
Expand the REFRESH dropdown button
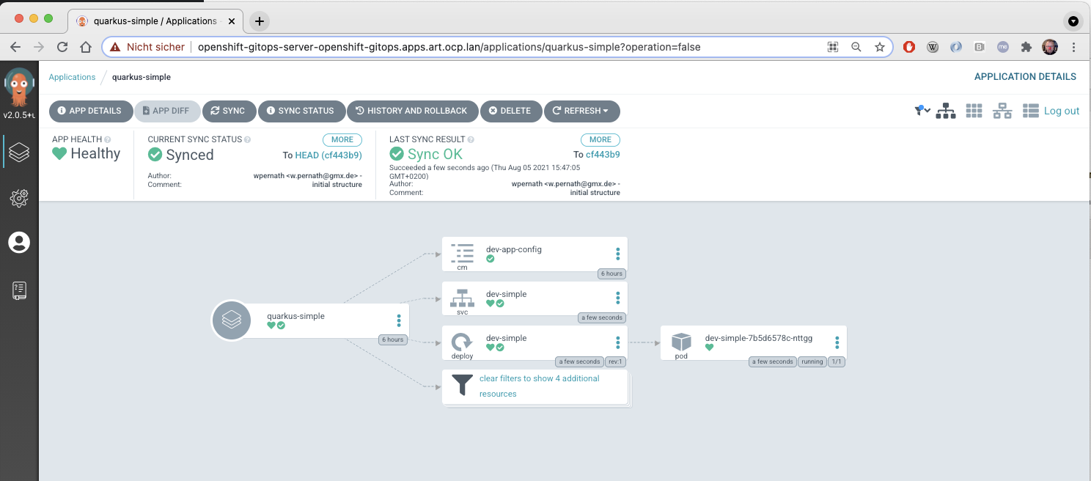[x=581, y=111]
